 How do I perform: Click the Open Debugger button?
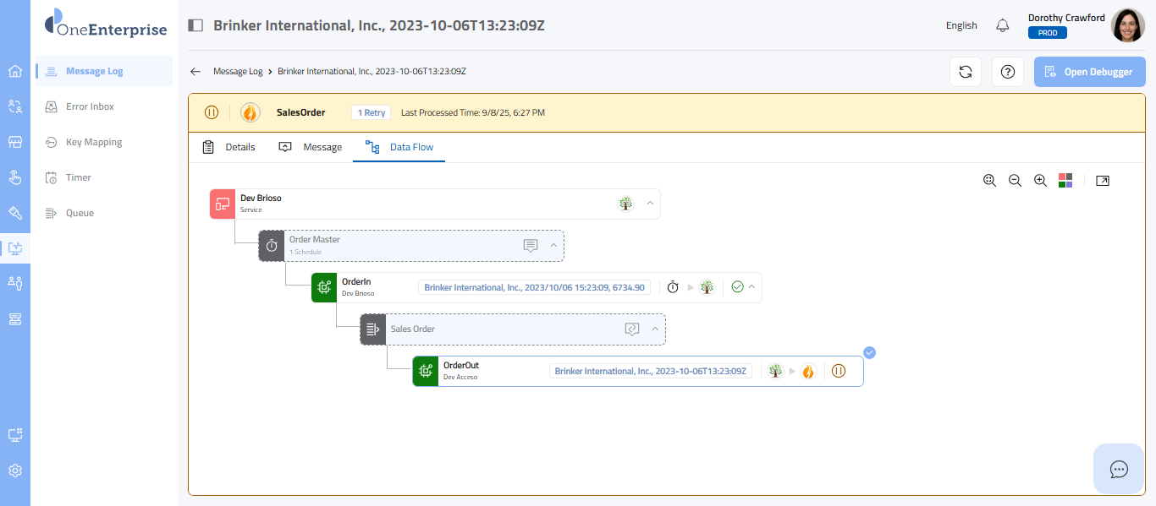pyautogui.click(x=1089, y=72)
